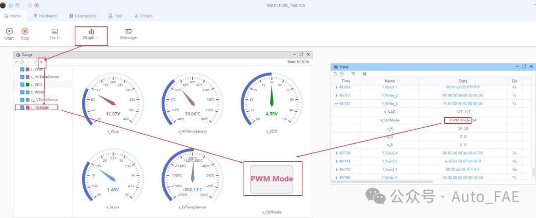Click the red clear-file icon in Trace toolbar

(x=335, y=73)
